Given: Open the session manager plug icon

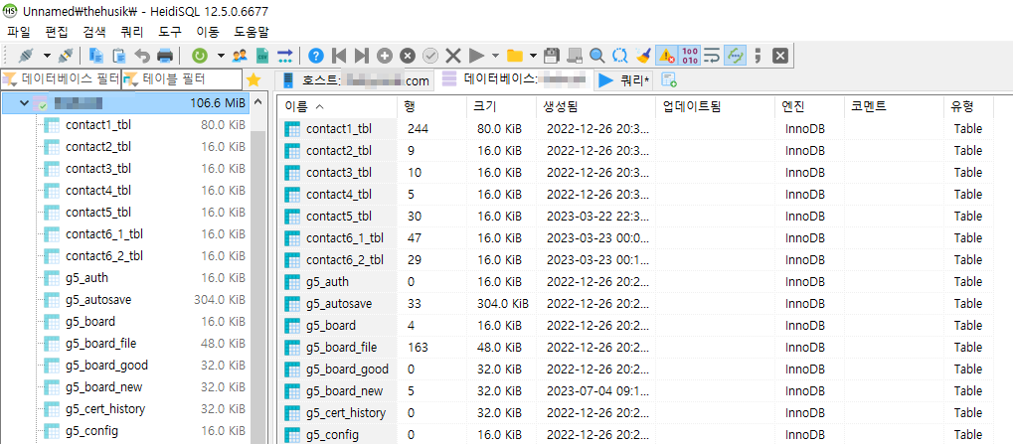Looking at the screenshot, I should [x=25, y=56].
